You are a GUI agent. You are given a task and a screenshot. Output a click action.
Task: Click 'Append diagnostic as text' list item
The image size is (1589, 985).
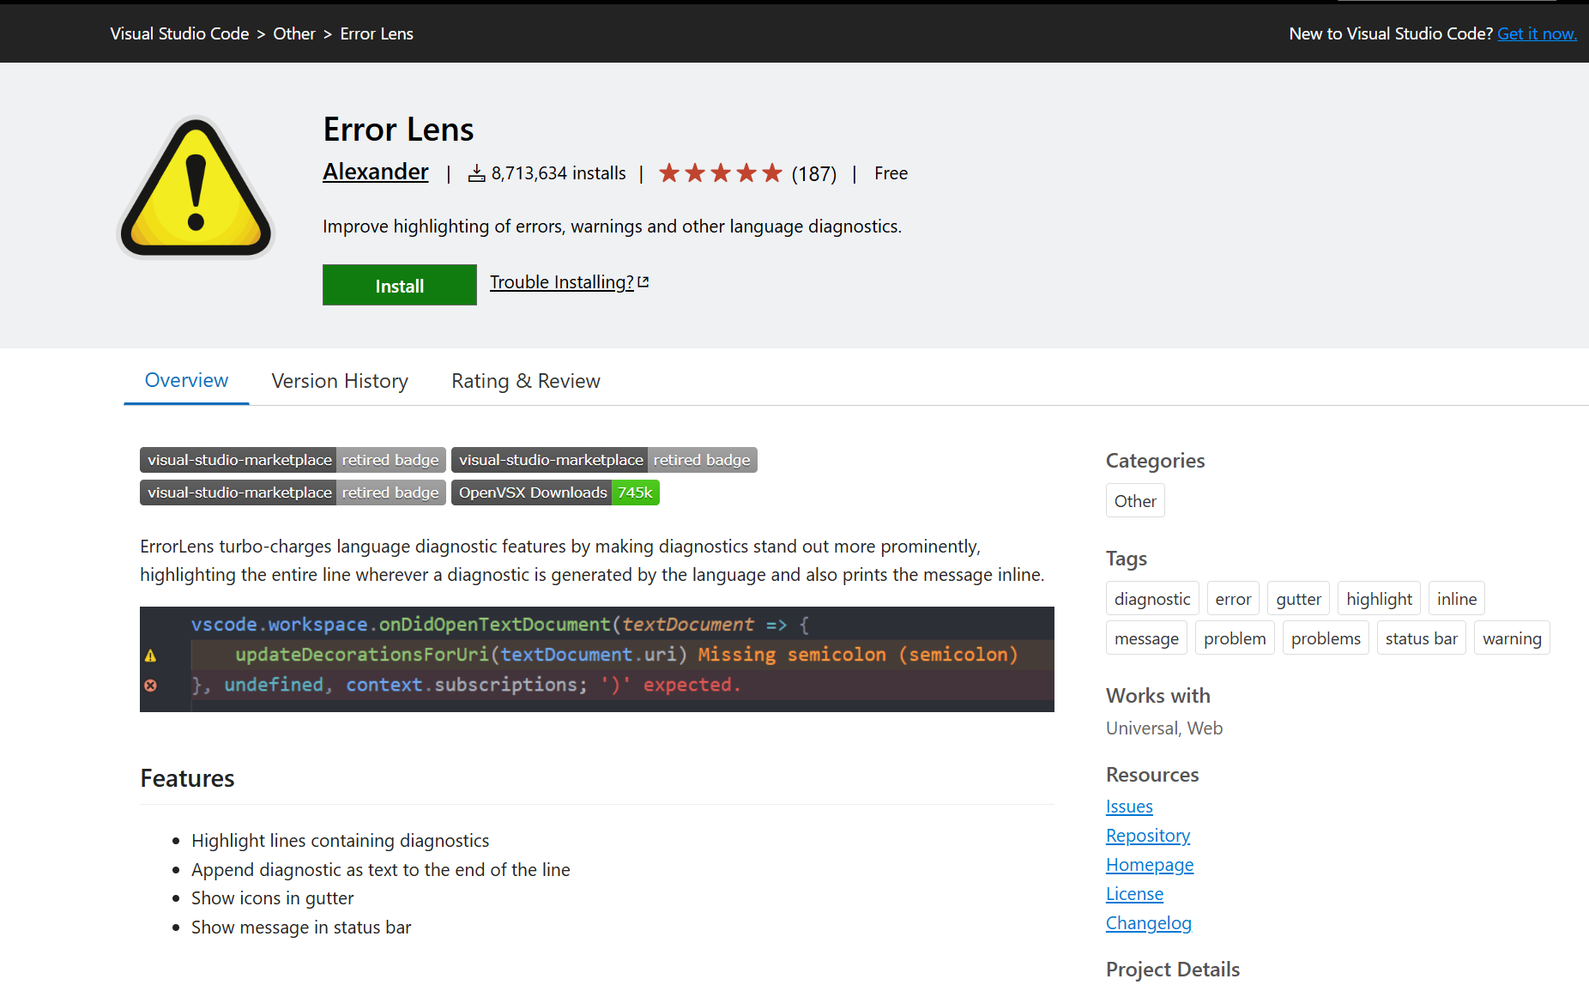point(380,870)
